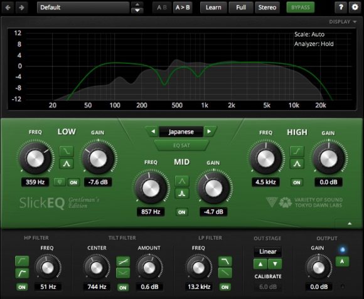Step preset up arrow
Screen dimensions: 364x299
click(137, 4)
